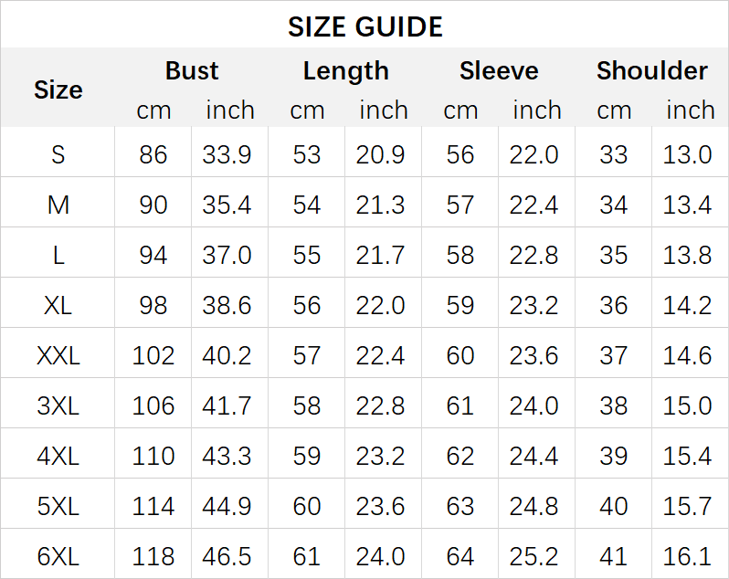This screenshot has height=579, width=729.
Task: Click the 3XL size row label
Action: coord(58,405)
